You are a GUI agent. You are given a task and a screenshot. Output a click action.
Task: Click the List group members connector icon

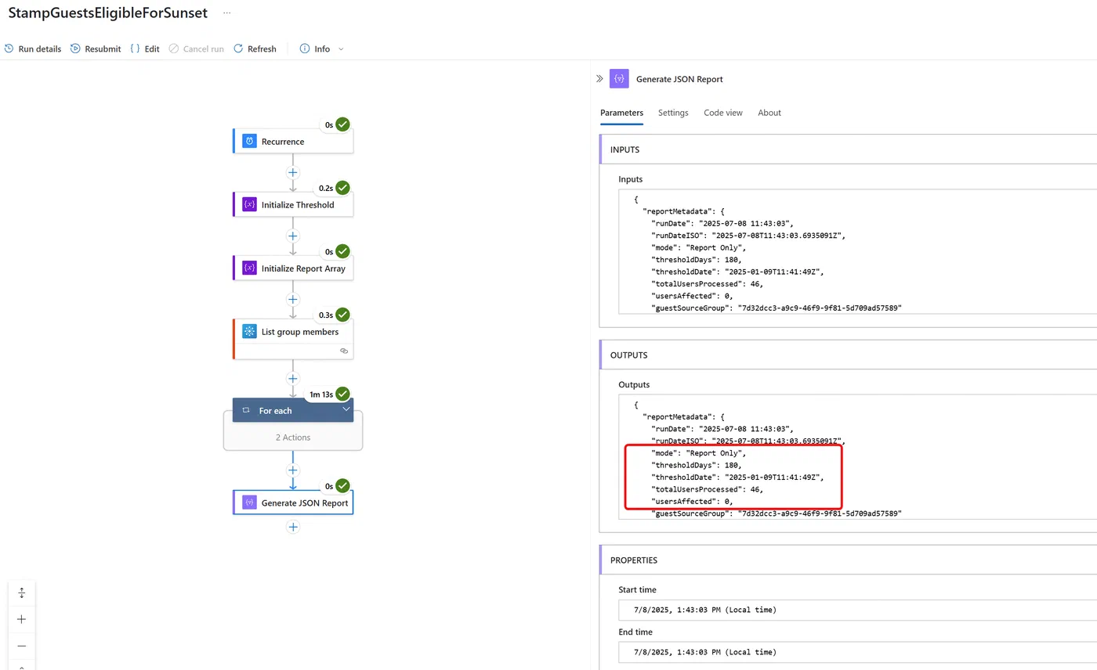[x=250, y=332]
